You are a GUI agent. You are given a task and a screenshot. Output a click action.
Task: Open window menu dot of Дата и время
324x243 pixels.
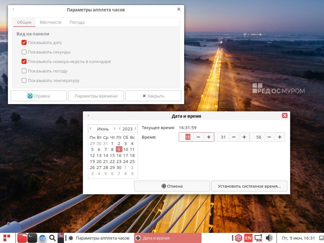point(88,115)
